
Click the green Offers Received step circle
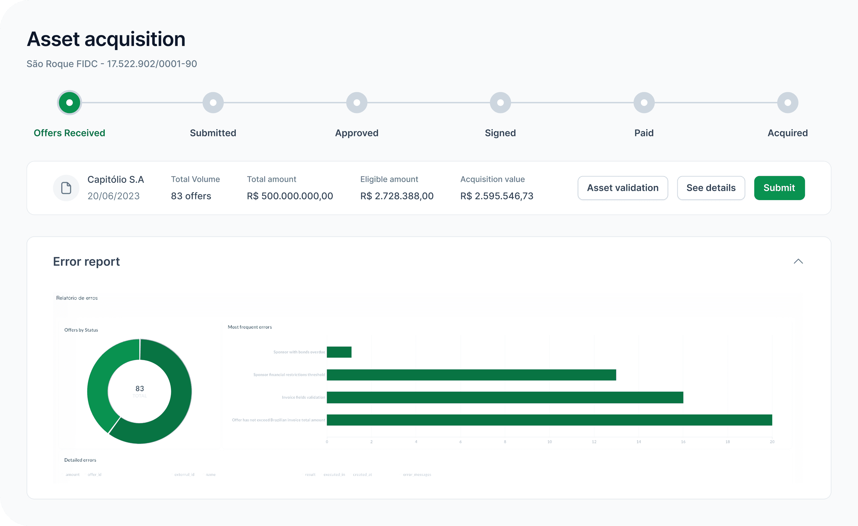(69, 103)
